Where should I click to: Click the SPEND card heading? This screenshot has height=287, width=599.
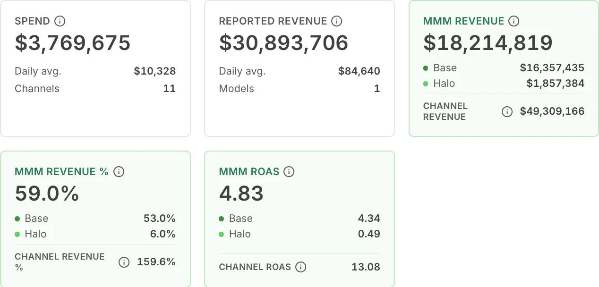click(32, 21)
